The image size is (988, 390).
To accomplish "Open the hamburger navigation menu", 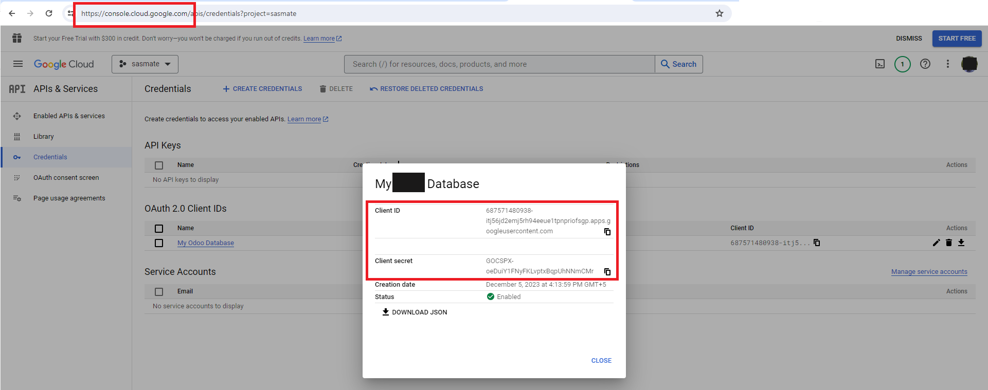I will (x=18, y=64).
